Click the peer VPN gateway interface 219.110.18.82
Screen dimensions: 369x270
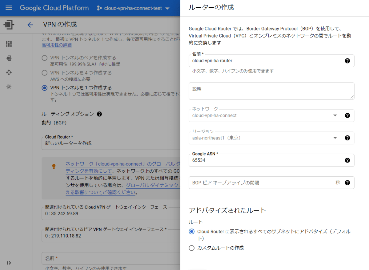(x=111, y=236)
